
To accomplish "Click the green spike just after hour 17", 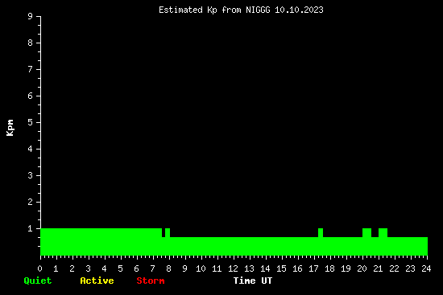I will [321, 232].
